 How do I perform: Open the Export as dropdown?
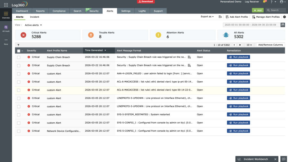(207, 17)
